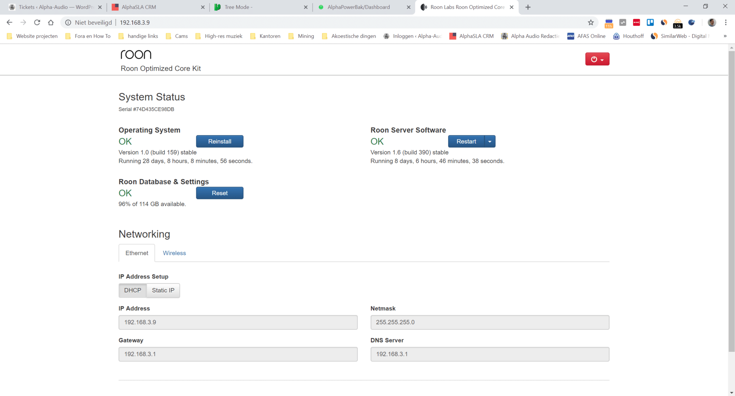Open the Website projecten bookmark folder
This screenshot has width=735, height=396.
32,36
